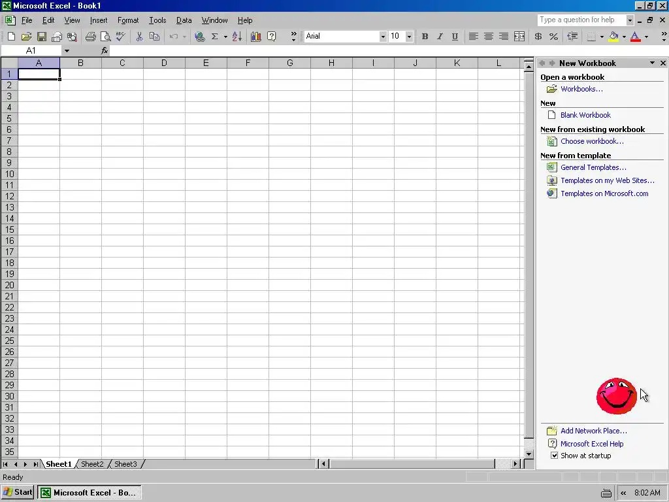
Task: Open the Font Color dropdown arrow
Action: 646,37
